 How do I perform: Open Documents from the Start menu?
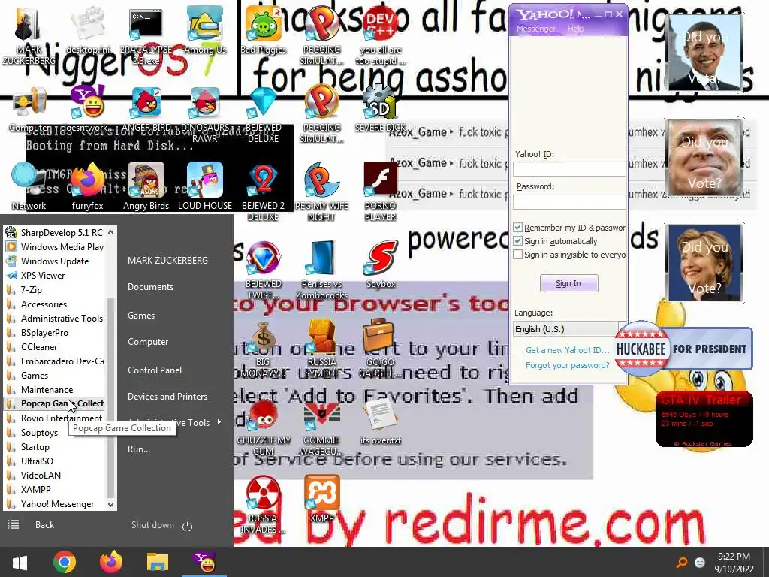(x=150, y=286)
